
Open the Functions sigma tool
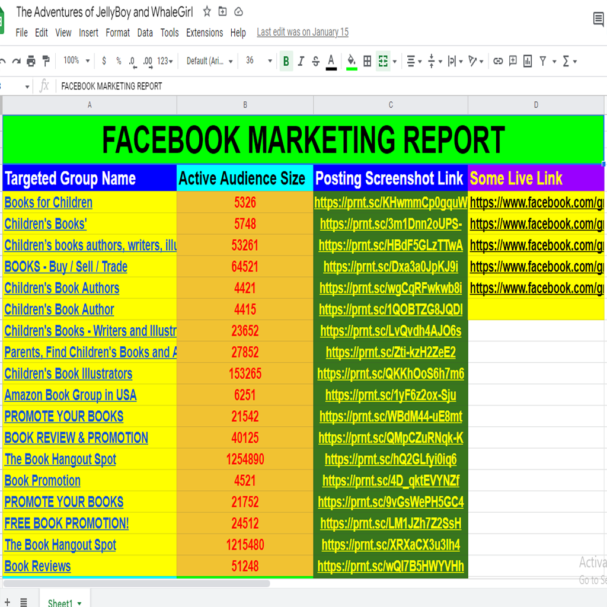click(566, 61)
